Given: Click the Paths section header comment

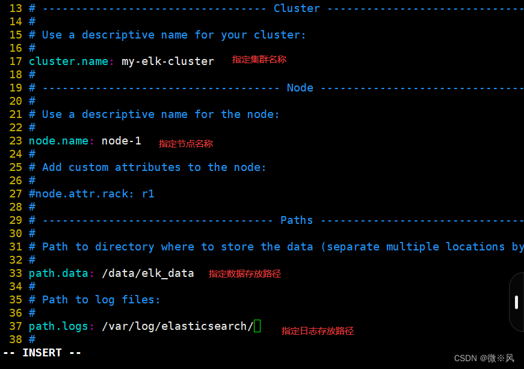Looking at the screenshot, I should [x=297, y=220].
